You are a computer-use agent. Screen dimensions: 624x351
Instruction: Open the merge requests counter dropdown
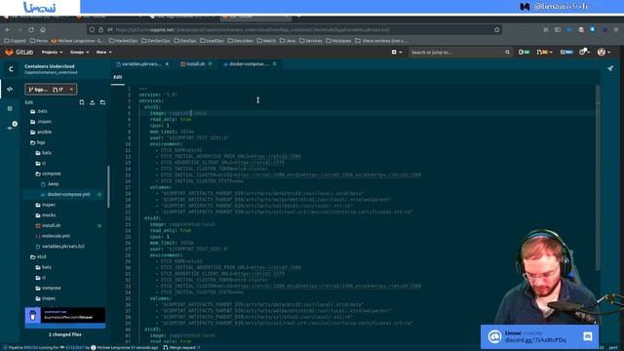544,52
